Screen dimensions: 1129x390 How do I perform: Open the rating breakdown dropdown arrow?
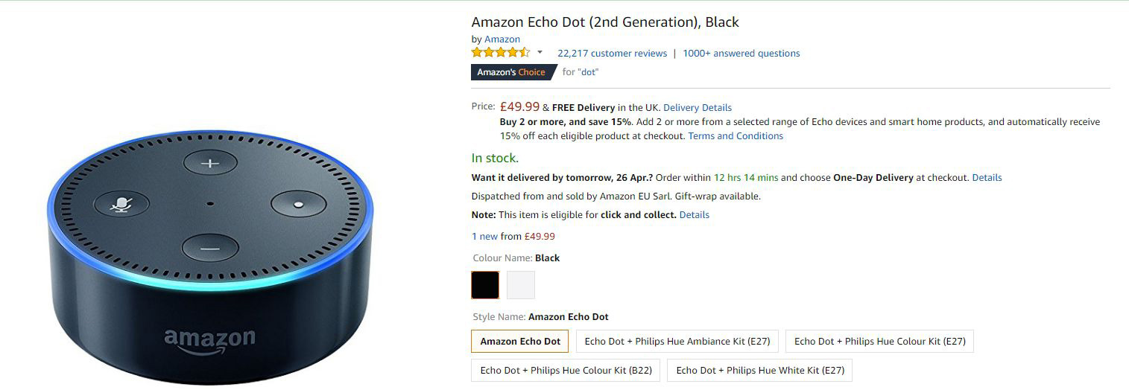pyautogui.click(x=540, y=53)
